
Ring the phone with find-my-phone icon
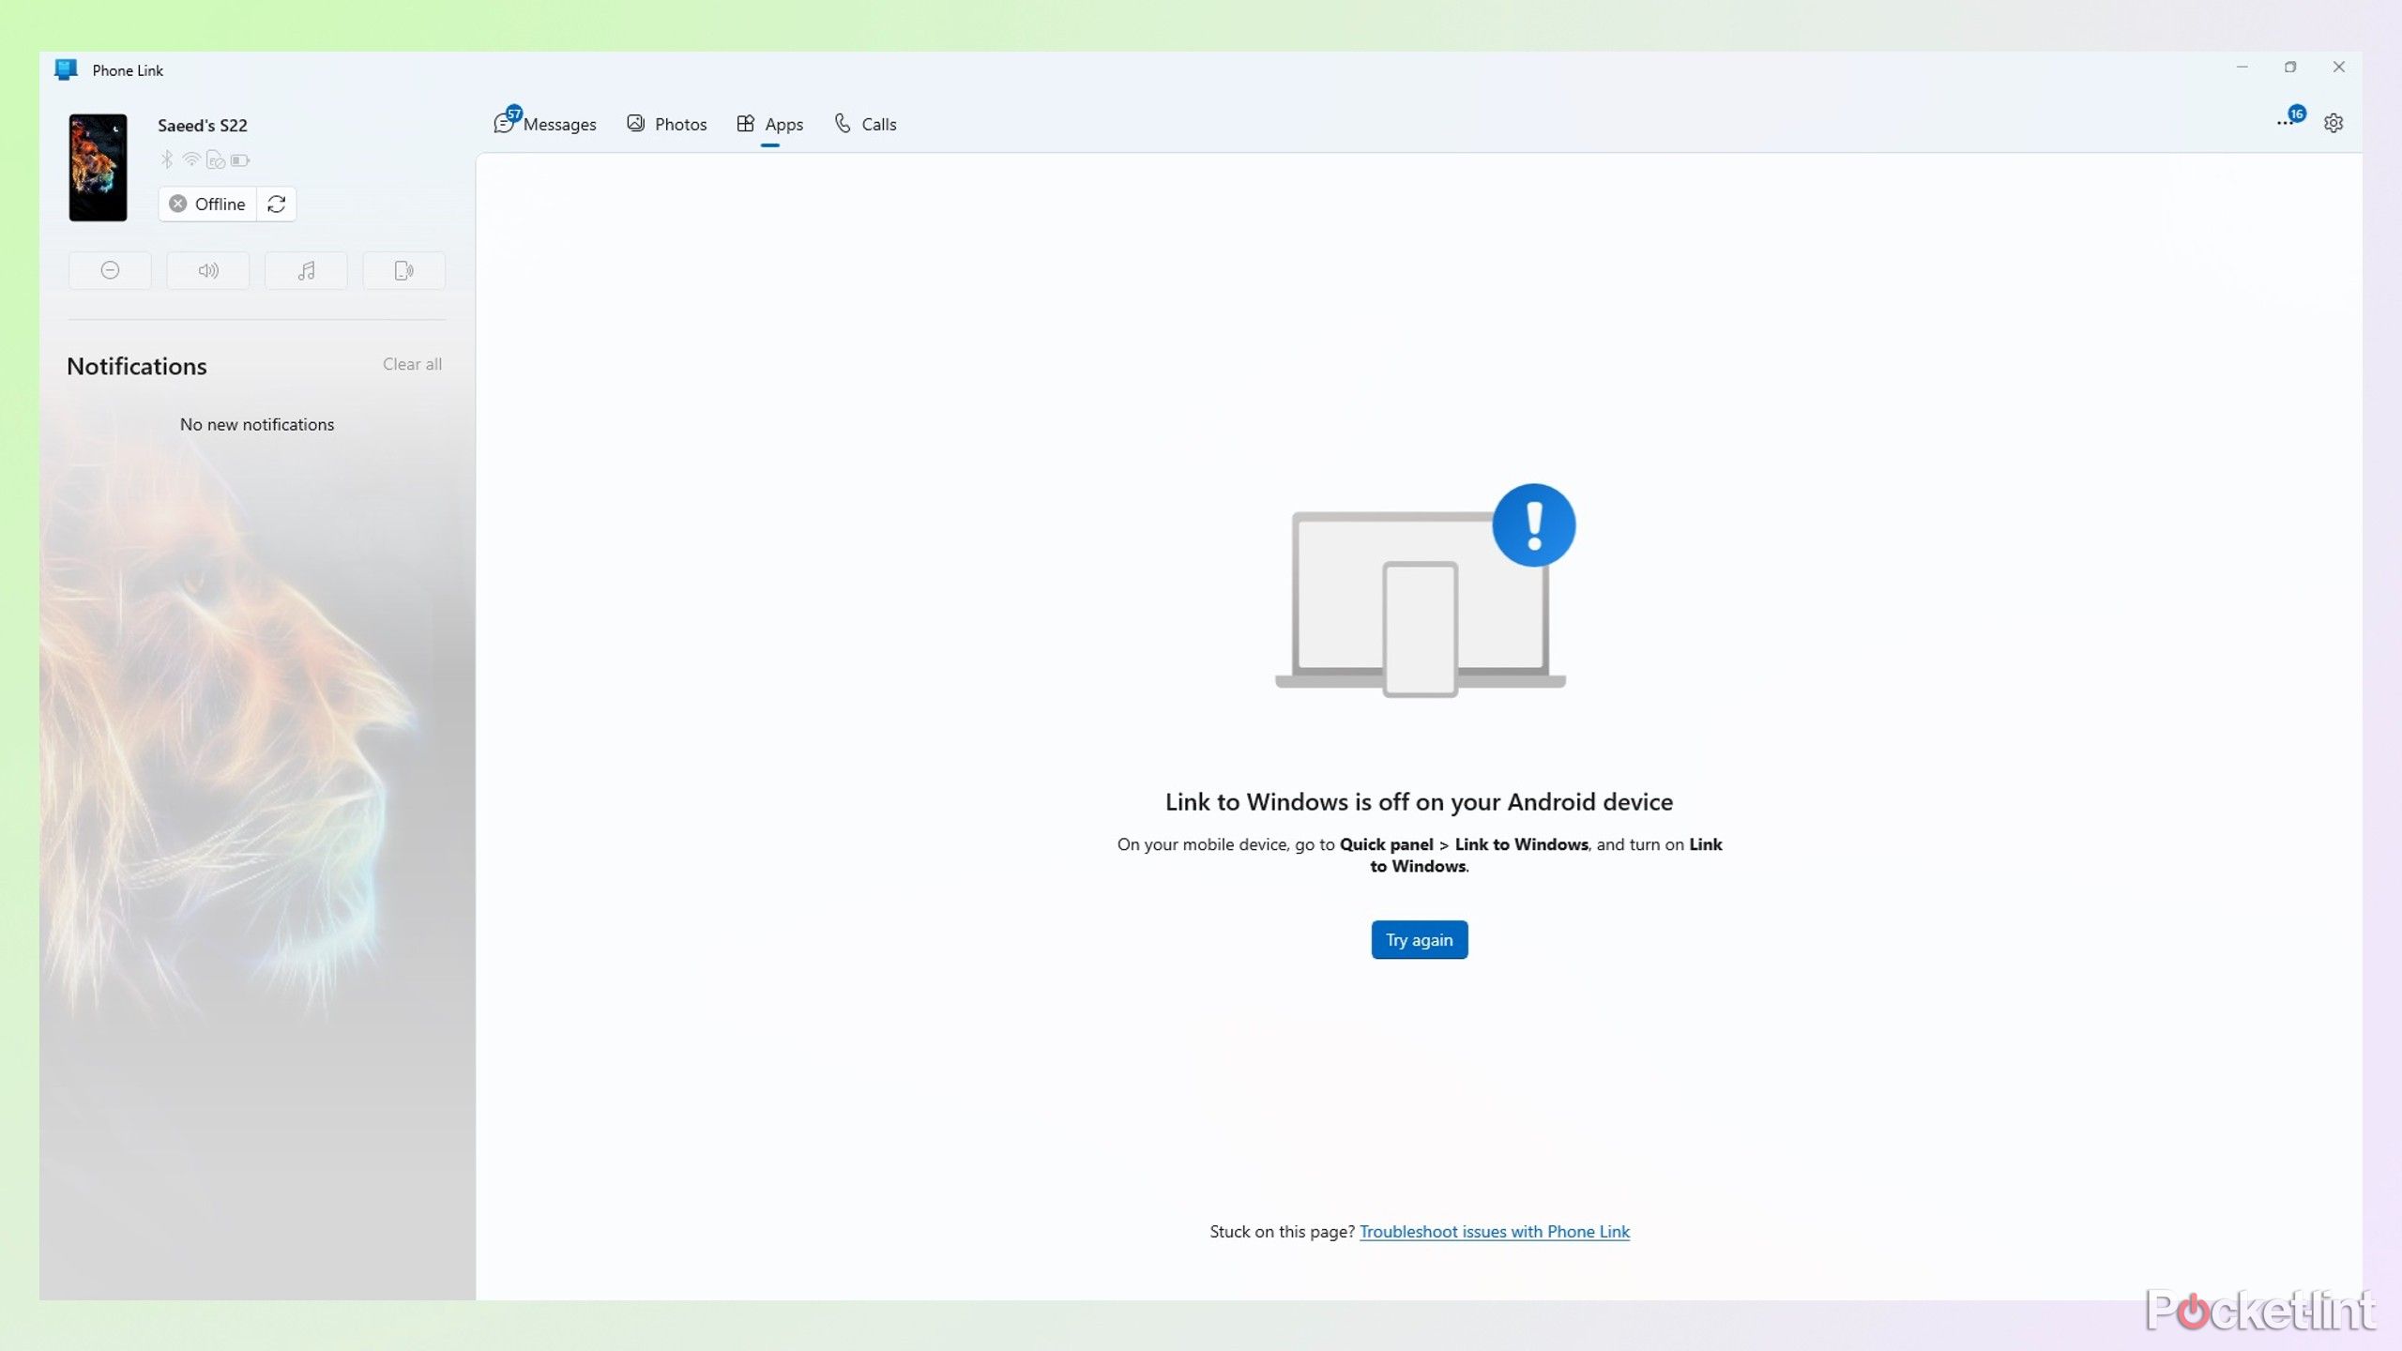tap(404, 270)
